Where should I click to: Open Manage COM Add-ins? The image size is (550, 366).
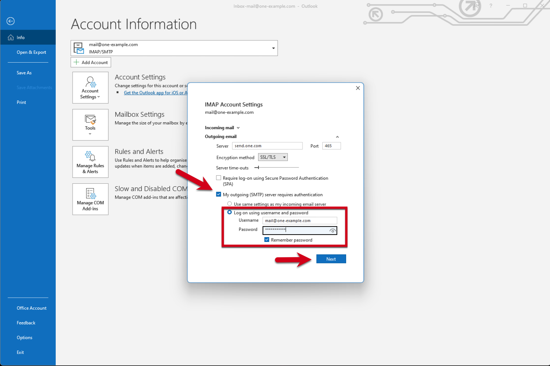pyautogui.click(x=90, y=199)
